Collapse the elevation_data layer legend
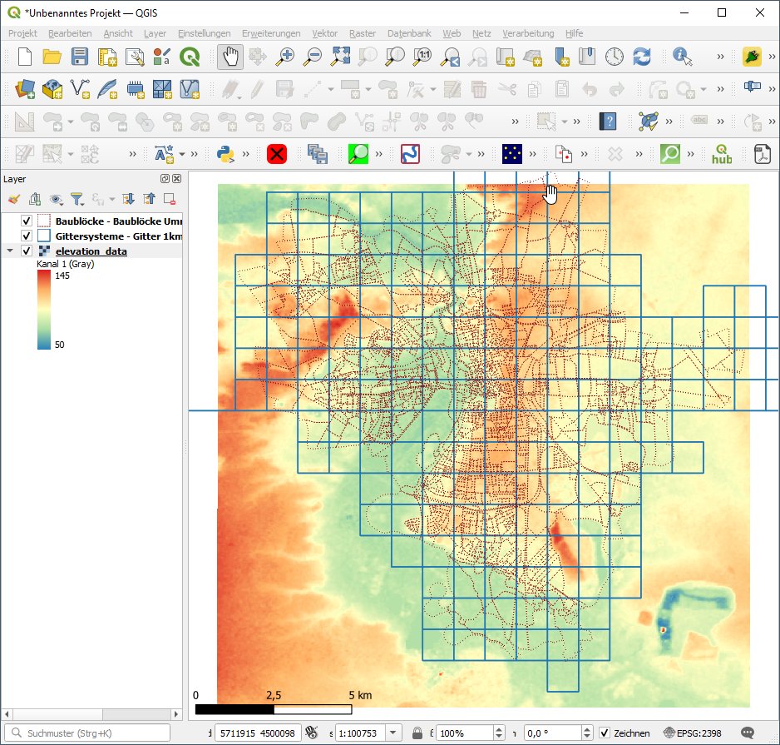 point(10,251)
